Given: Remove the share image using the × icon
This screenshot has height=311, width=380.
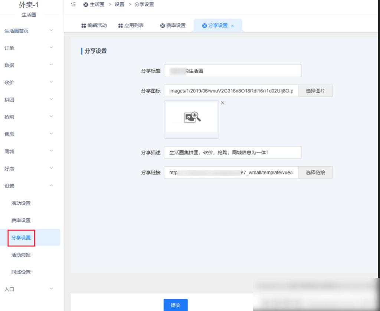Looking at the screenshot, I should [222, 103].
